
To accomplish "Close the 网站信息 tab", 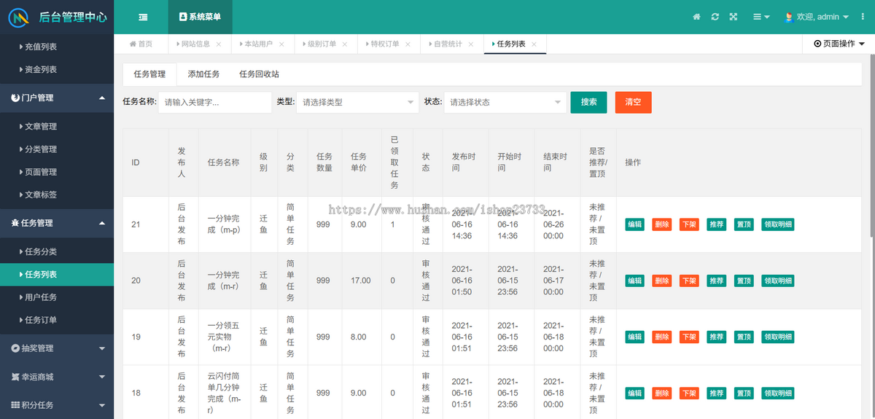I will click(x=219, y=44).
